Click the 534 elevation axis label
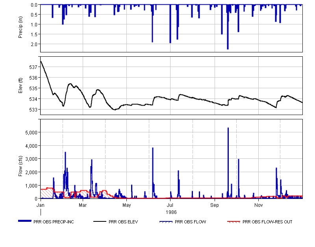This screenshot has width=315, height=247. (x=33, y=99)
